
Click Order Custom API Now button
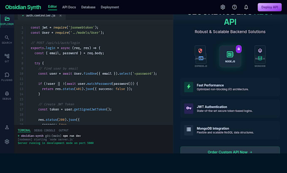coord(230,150)
